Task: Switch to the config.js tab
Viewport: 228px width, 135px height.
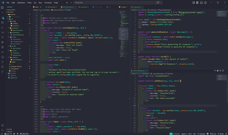Action: coord(122,7)
